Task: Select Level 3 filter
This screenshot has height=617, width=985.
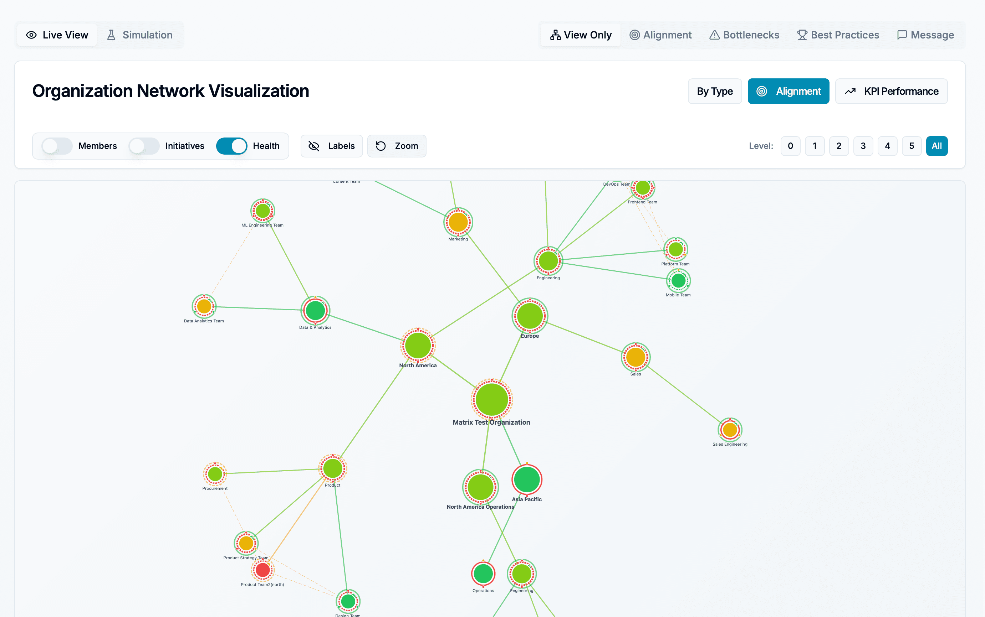Action: click(x=863, y=146)
